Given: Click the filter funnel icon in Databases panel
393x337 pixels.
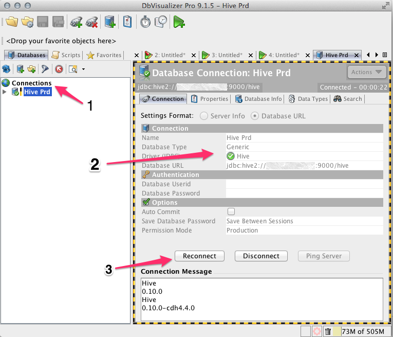Looking at the screenshot, I should tap(45, 69).
